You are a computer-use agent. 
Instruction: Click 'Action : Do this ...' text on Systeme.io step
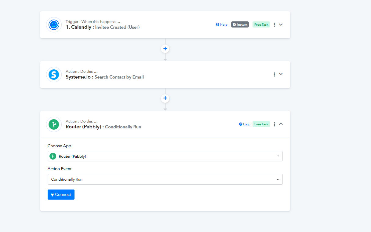[82, 72]
